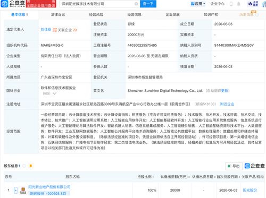Switch to the 知识产权 tab
The width and height of the screenshot is (266, 198).
point(211,14)
